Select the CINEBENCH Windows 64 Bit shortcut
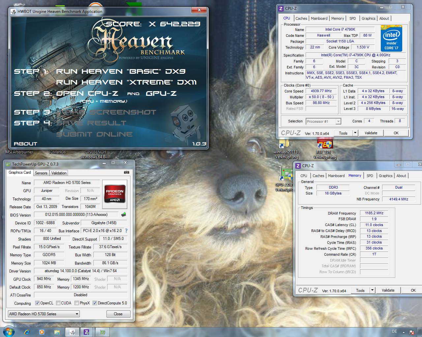422x337 pixels. coord(95,154)
